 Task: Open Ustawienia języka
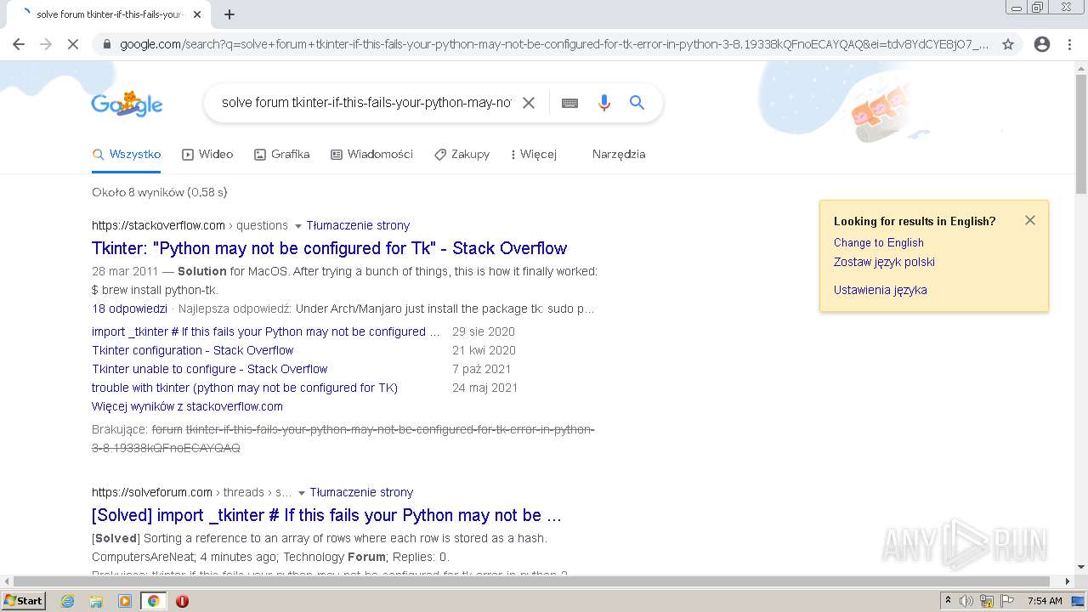881,290
